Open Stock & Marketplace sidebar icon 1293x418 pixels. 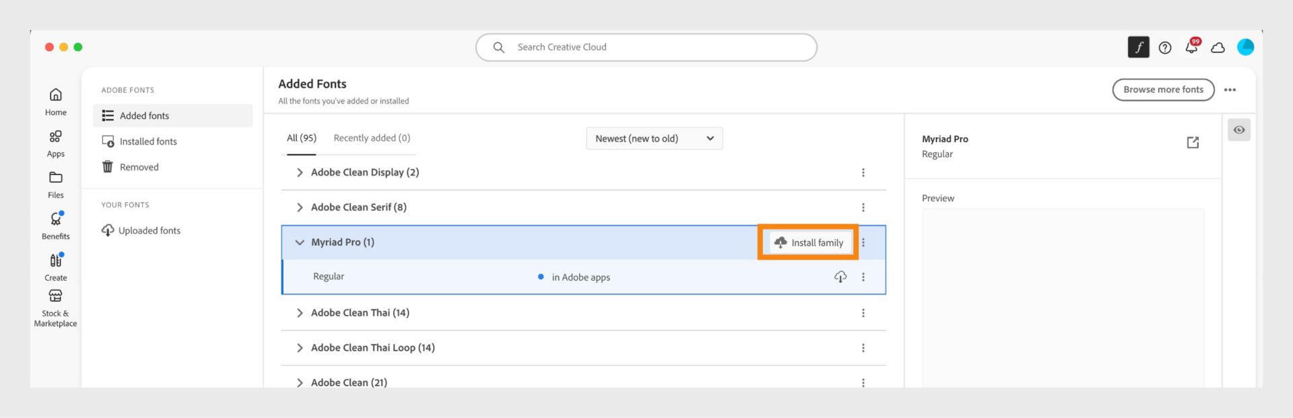(55, 308)
